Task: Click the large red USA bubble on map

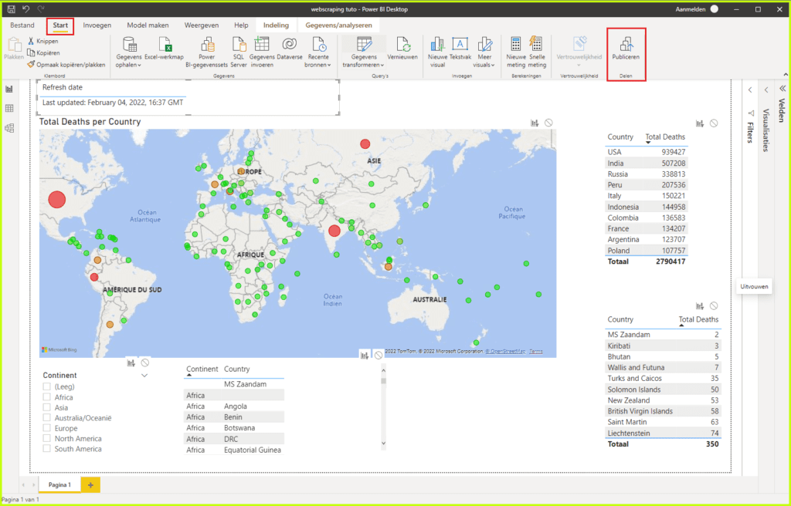Action: [57, 200]
